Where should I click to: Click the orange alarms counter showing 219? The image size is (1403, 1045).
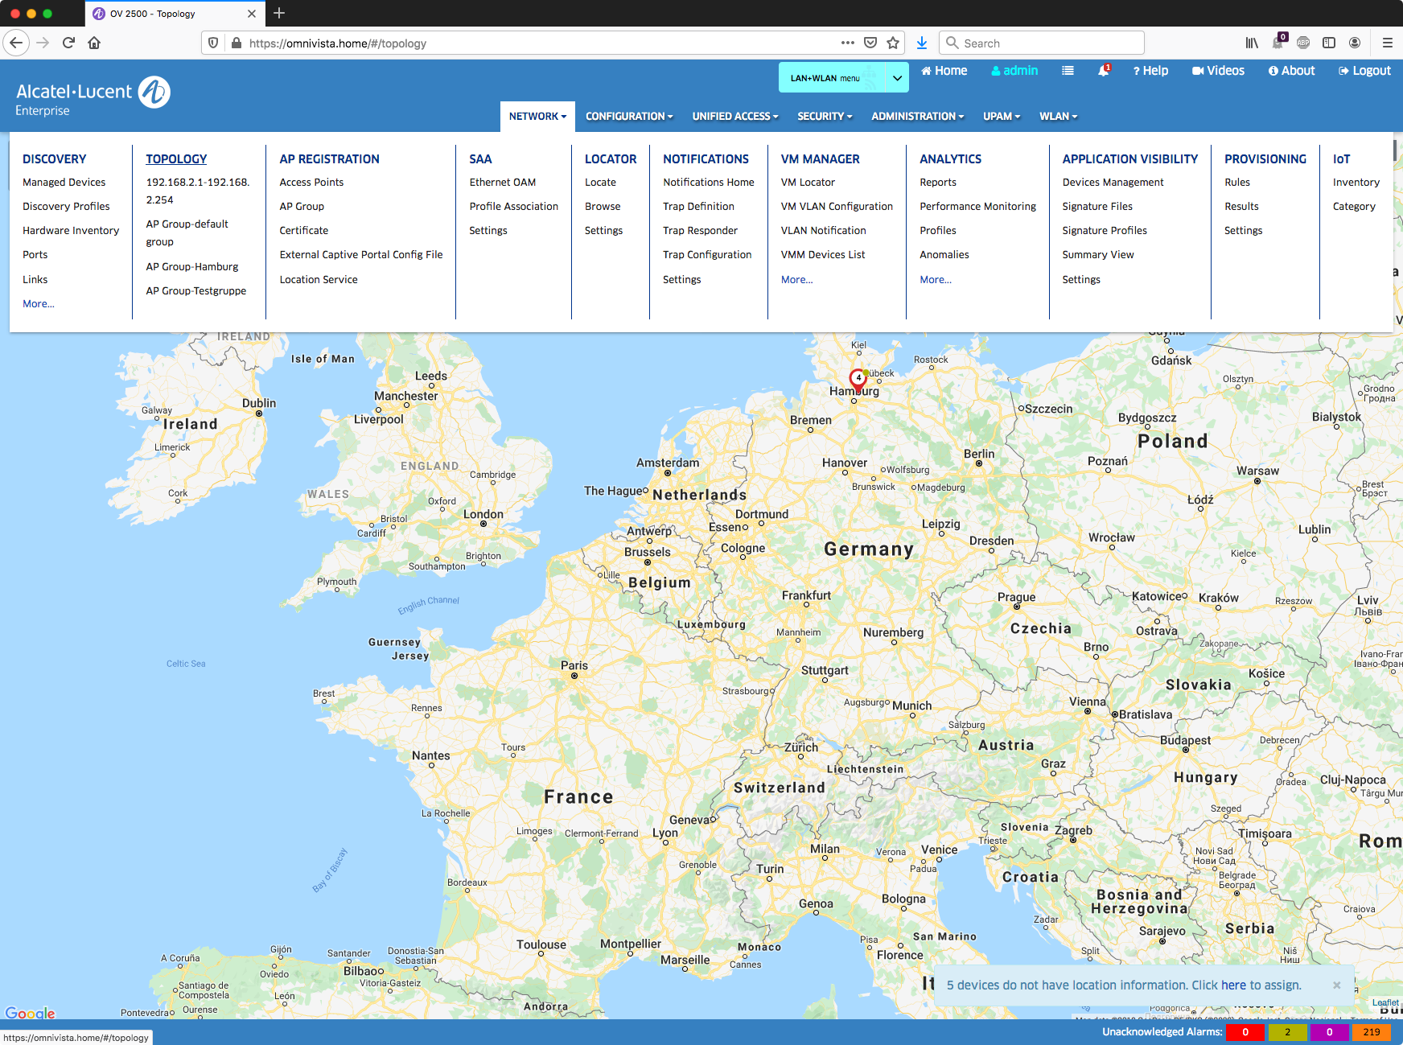1371,1032
